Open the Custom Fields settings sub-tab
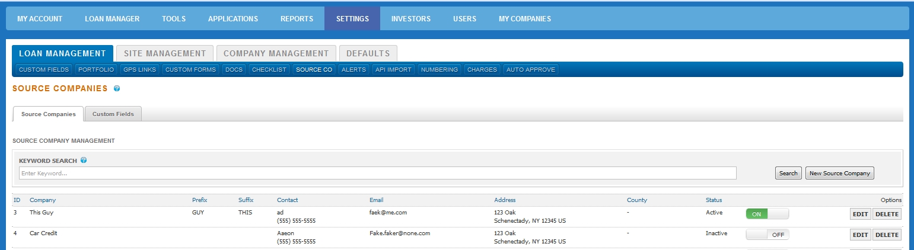Screen dimensions: 914x250 (x=44, y=70)
